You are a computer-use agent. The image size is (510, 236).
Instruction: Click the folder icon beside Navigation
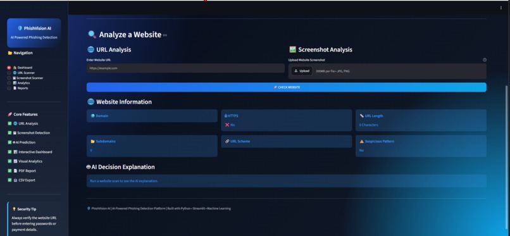click(9, 53)
